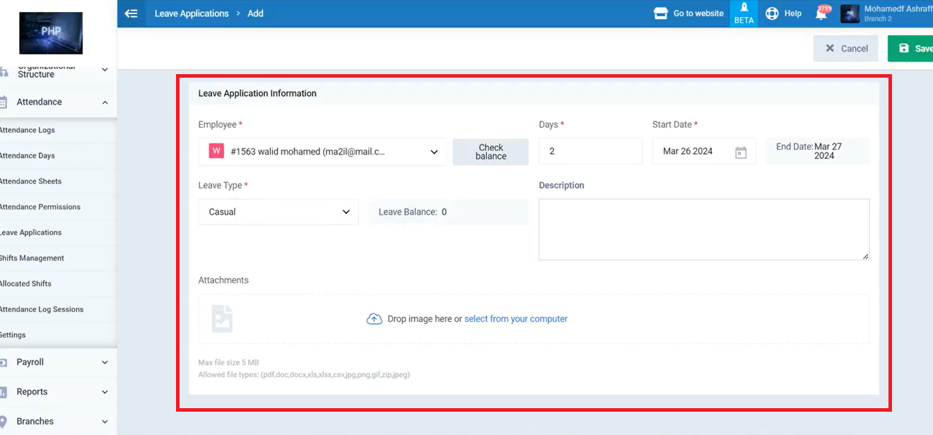
Task: Click the calendar icon in Start Date
Action: pos(741,152)
